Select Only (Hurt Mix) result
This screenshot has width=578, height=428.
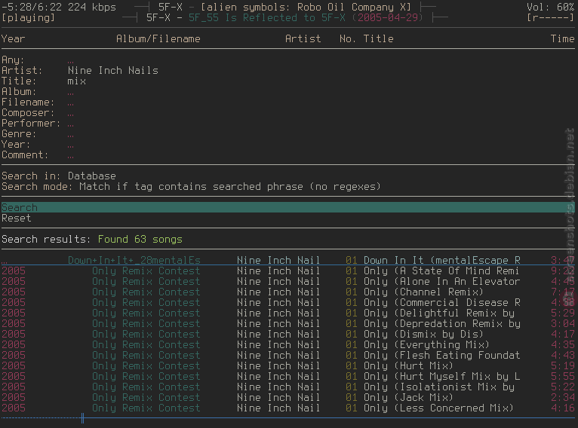coord(287,365)
